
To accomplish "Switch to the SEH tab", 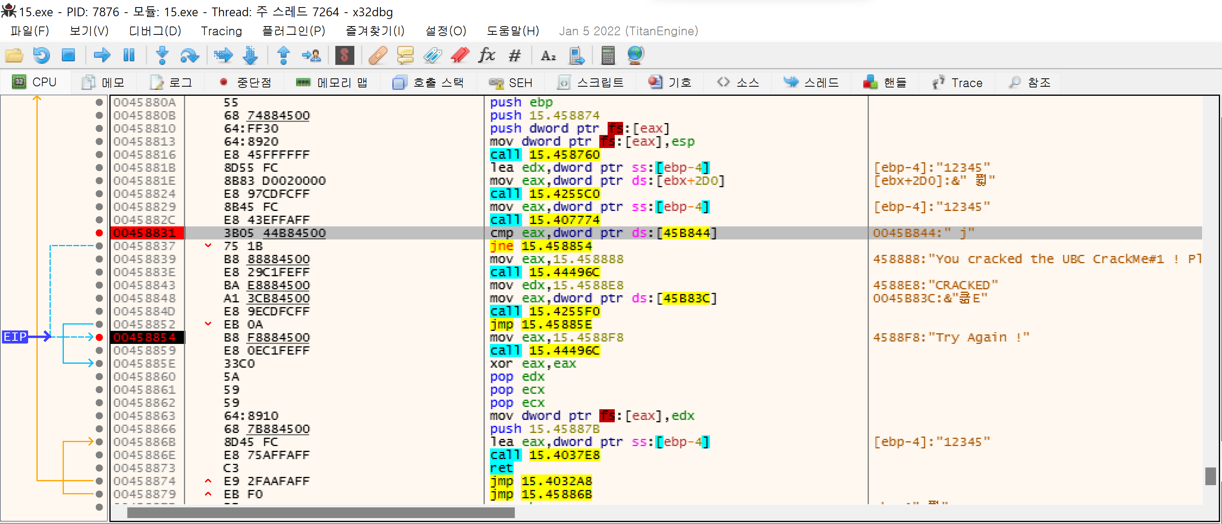I will point(511,82).
